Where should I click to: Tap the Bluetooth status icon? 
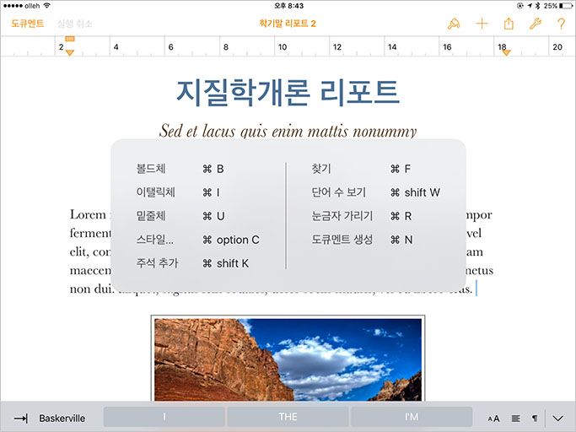pos(537,6)
